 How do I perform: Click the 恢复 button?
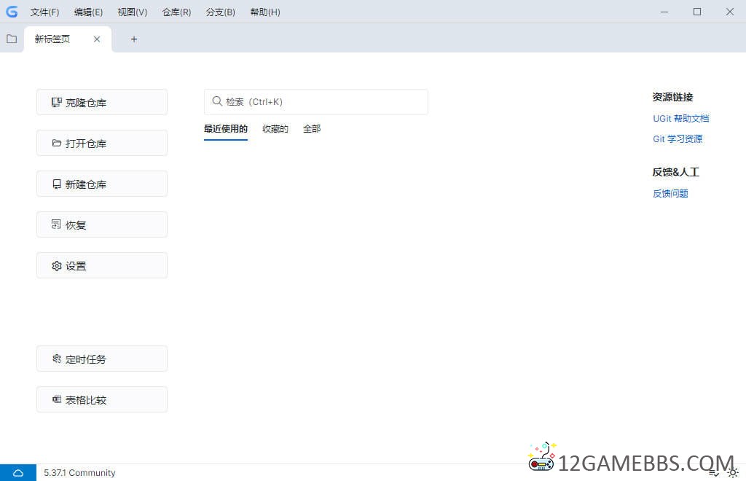(x=102, y=224)
